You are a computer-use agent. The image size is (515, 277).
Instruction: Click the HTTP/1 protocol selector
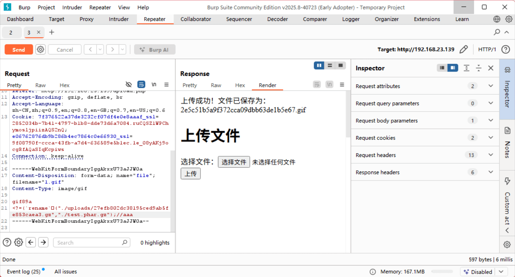coord(487,49)
